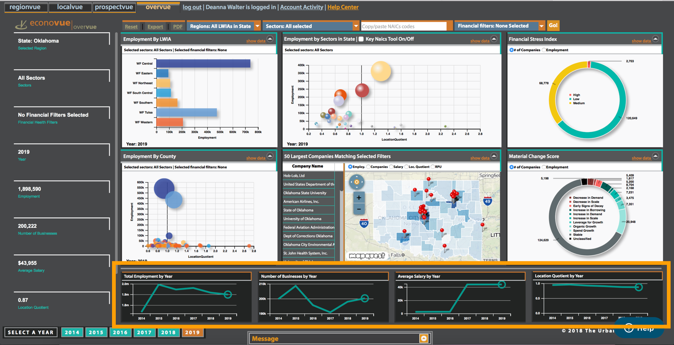Switch to the regionvue tab
Image resolution: width=674 pixels, height=345 pixels.
[x=25, y=7]
